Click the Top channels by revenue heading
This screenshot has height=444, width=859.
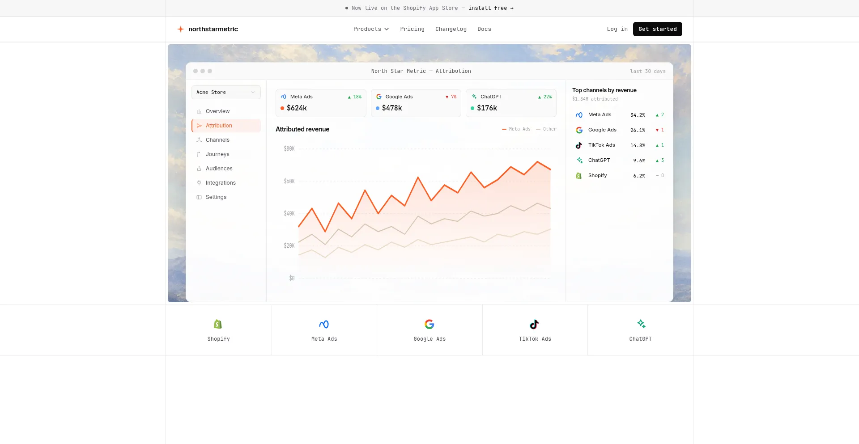[604, 90]
